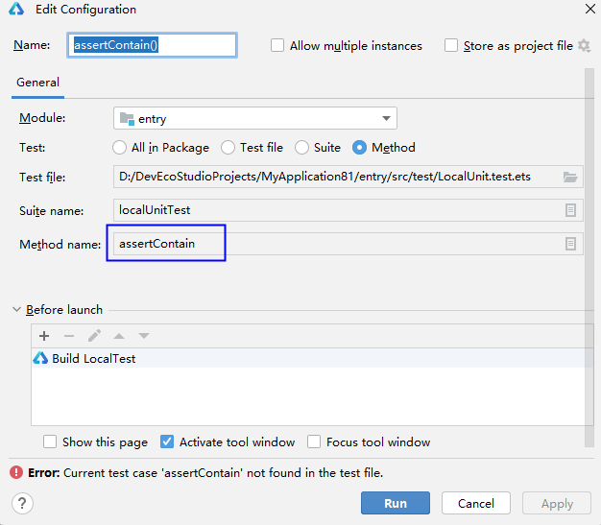
Task: Select the All in Package radio button
Action: point(120,148)
